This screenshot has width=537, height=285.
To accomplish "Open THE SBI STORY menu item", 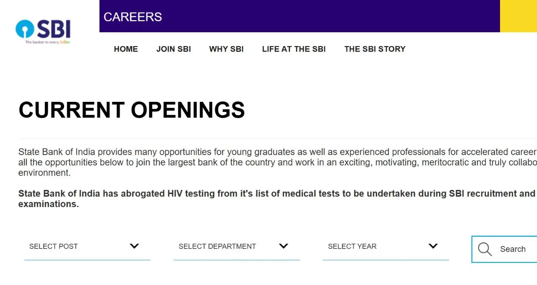I will coord(375,49).
